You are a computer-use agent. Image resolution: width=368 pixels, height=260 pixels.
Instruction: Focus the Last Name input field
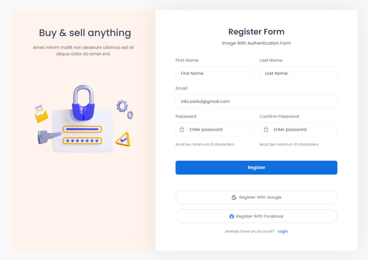pyautogui.click(x=298, y=74)
